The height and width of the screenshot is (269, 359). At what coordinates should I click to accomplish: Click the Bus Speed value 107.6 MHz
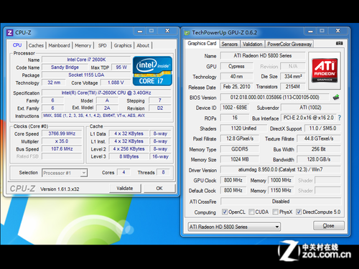tap(62, 148)
